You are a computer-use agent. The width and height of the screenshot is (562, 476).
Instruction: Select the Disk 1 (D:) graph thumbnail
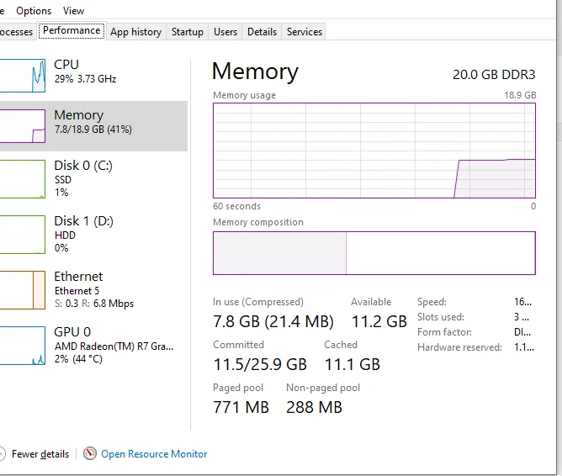pos(23,235)
